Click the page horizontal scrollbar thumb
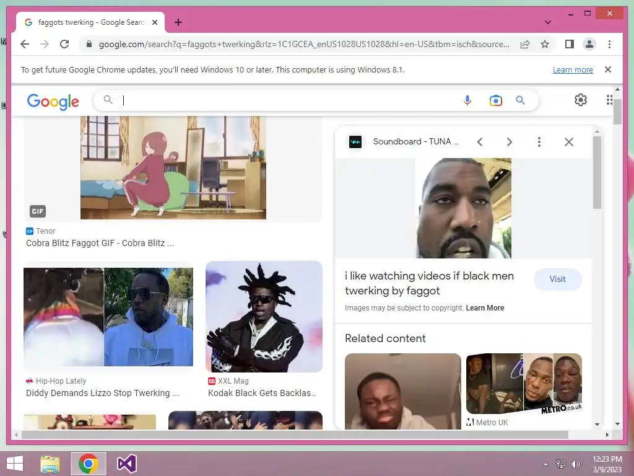634x476 pixels. pos(295,434)
